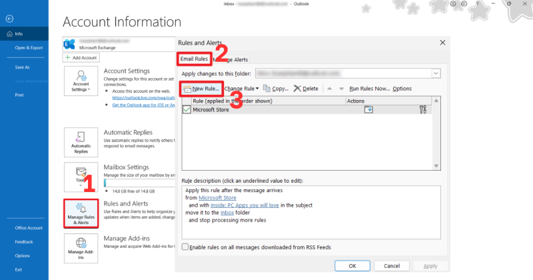
Task: Click the Automatic Replies icon button
Action: [x=82, y=141]
